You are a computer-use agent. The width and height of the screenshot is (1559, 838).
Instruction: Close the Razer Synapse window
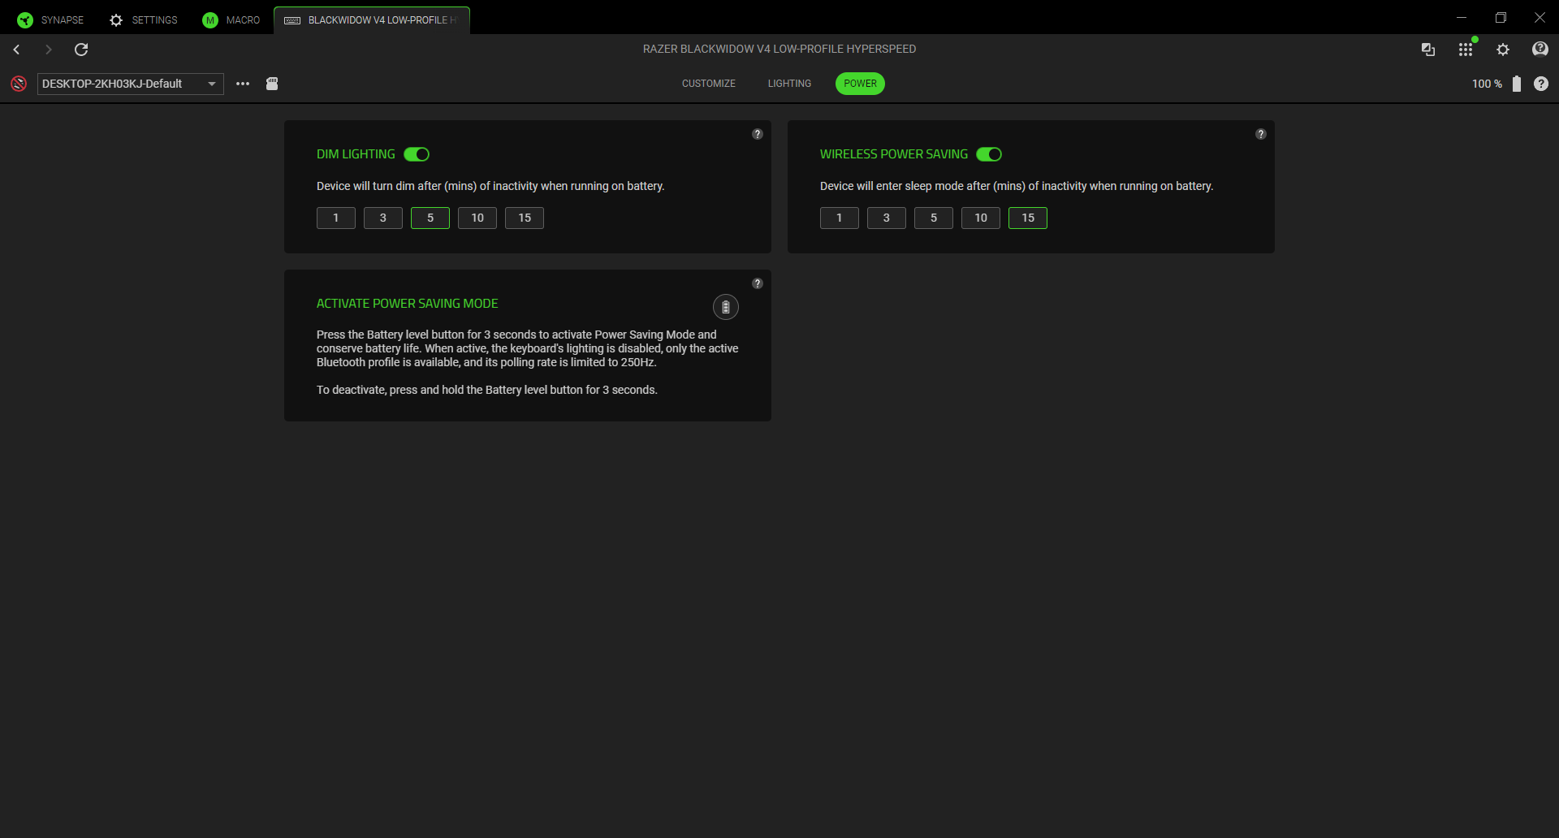(x=1540, y=17)
